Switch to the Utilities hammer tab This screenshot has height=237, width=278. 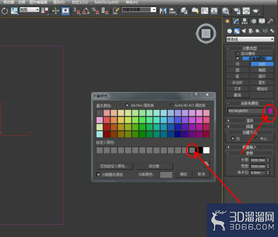tap(270, 21)
